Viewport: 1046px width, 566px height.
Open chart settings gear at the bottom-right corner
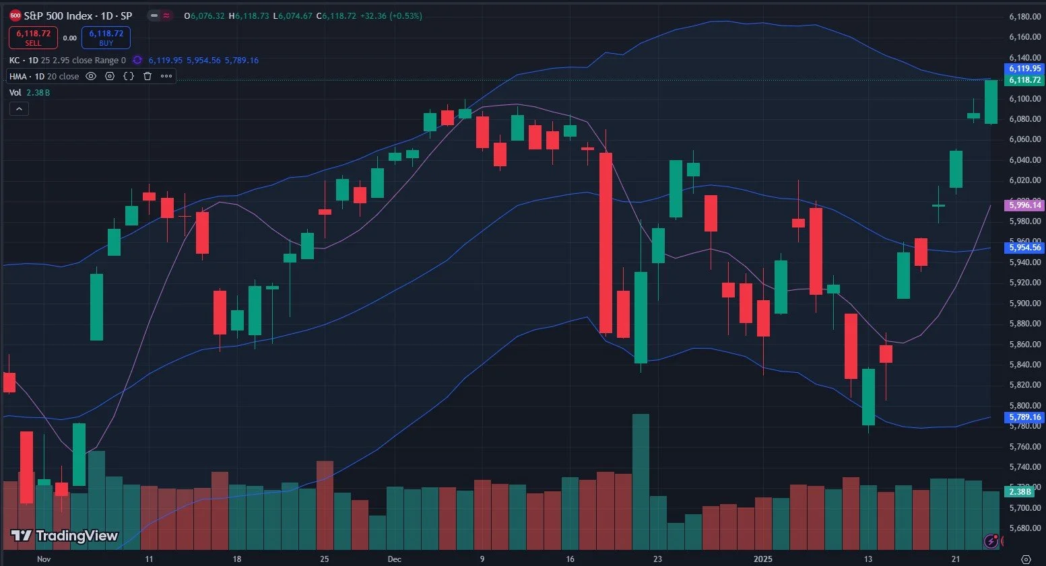[x=1026, y=559]
